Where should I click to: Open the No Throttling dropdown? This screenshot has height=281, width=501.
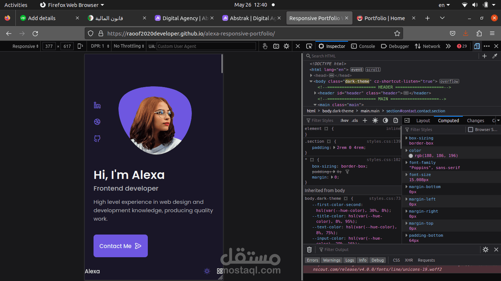[129, 46]
